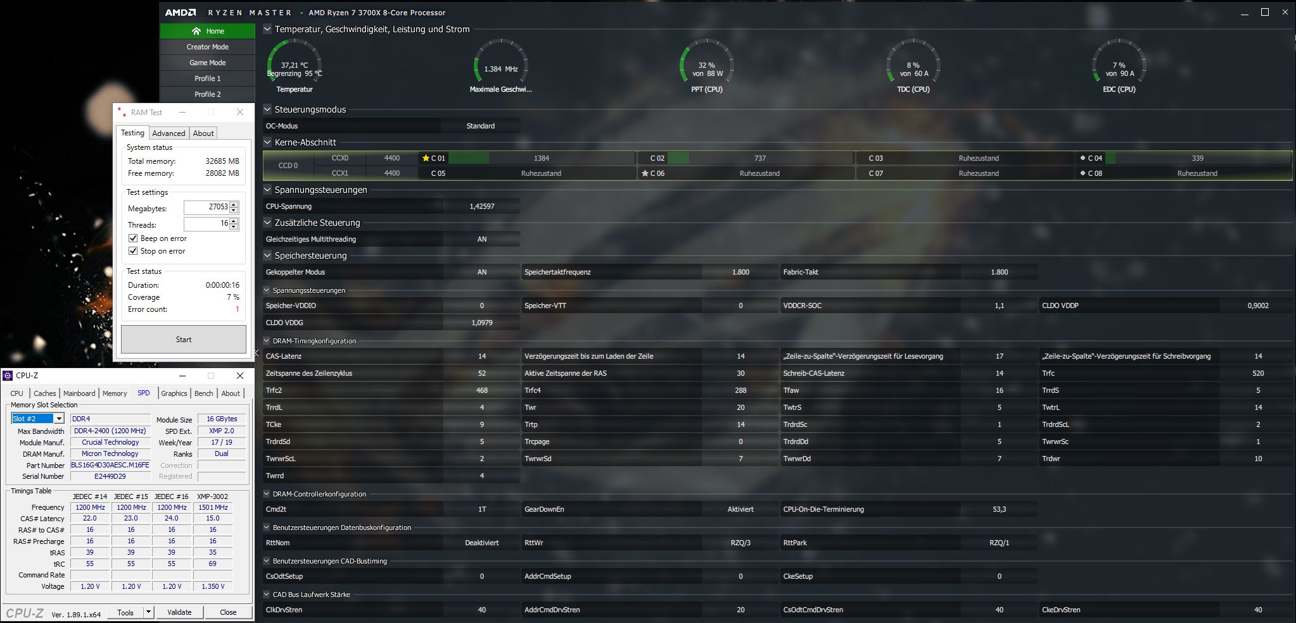Switch to the Testing tab in RAM Test
Viewport: 1296px width, 623px height.
coord(132,133)
